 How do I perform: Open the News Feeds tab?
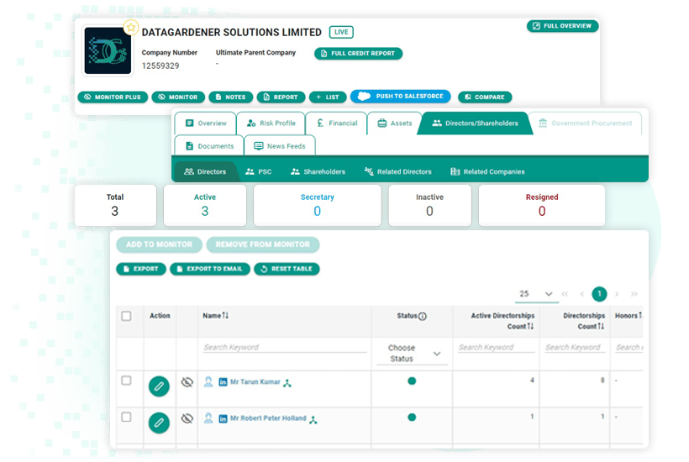(280, 146)
